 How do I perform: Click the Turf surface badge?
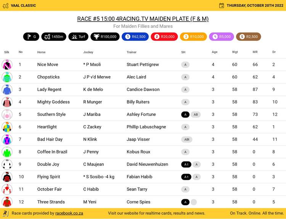pyautogui.click(x=78, y=37)
